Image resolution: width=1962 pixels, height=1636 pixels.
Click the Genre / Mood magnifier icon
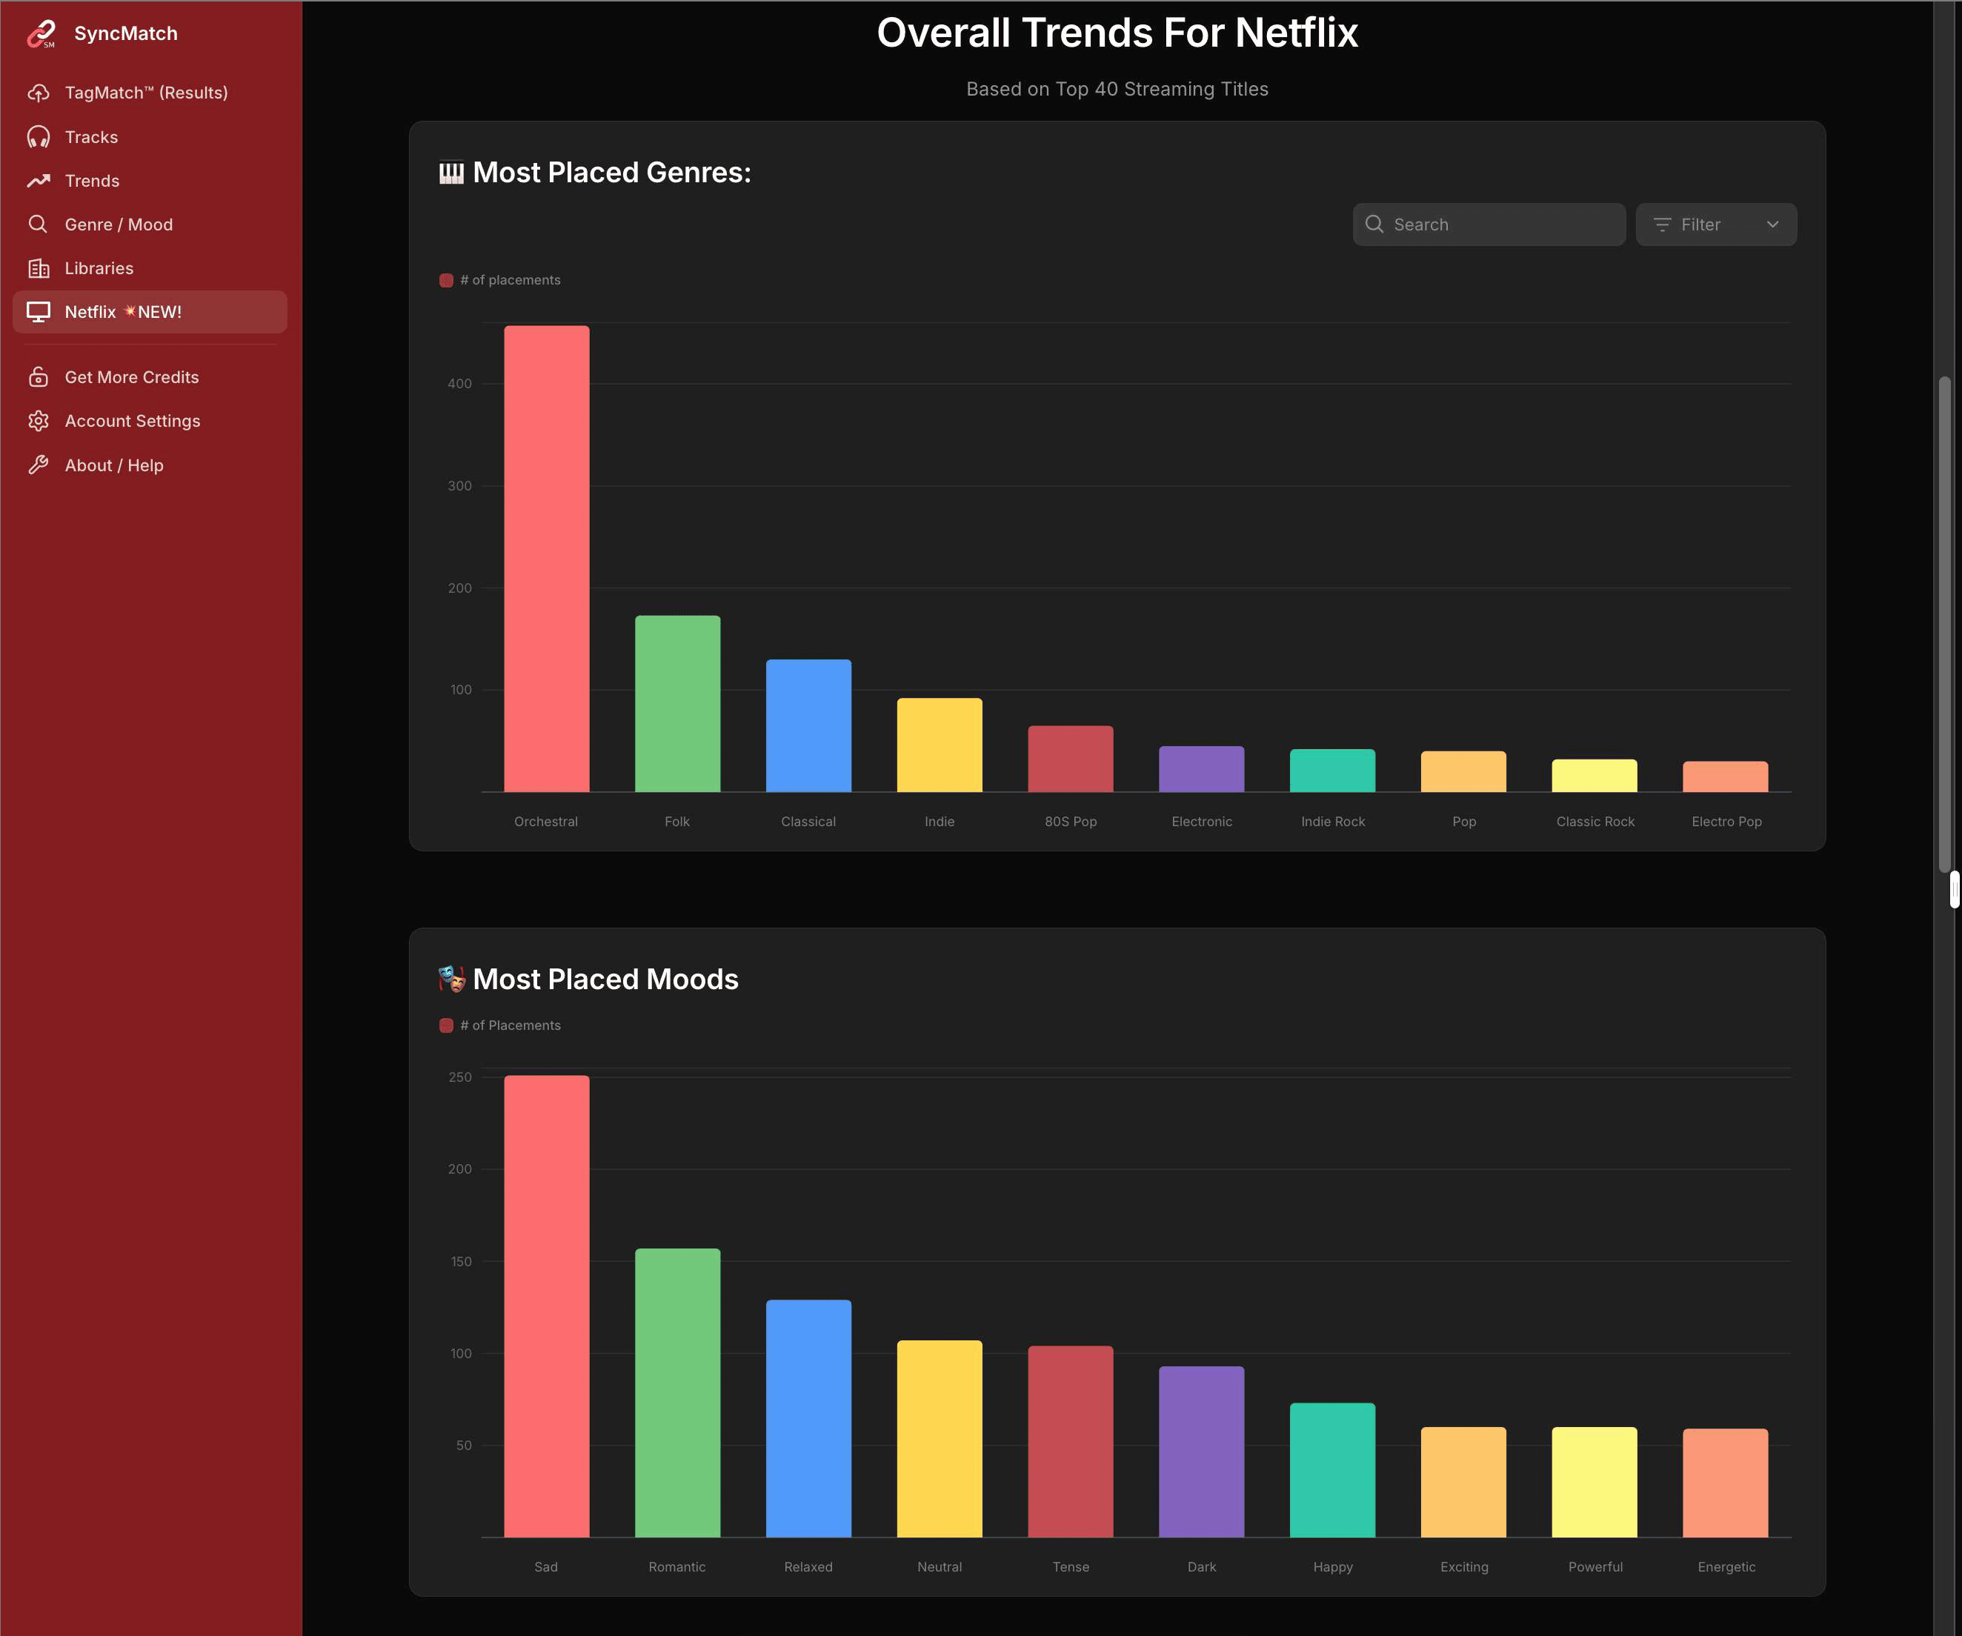pos(39,225)
